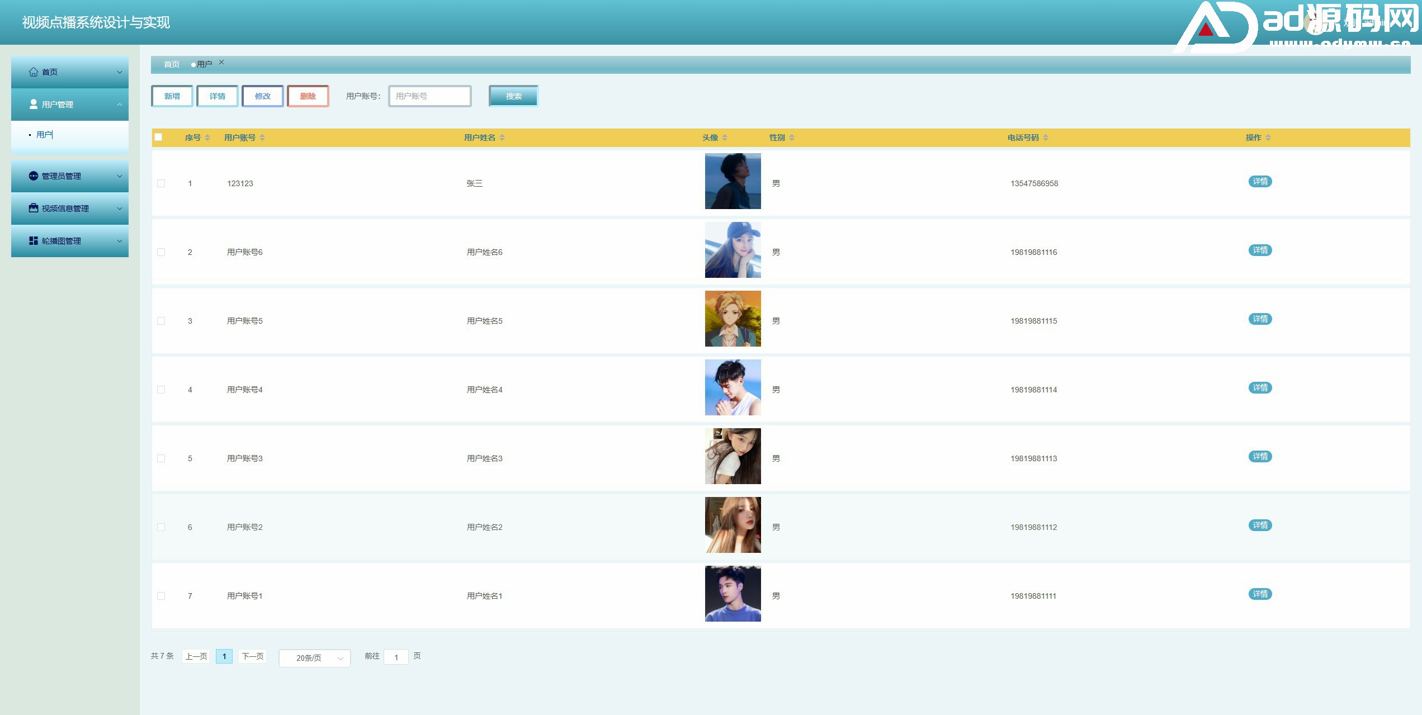Screen dimensions: 1422x715
Task: Expand the 视频信息管理 menu chevron
Action: (x=119, y=209)
